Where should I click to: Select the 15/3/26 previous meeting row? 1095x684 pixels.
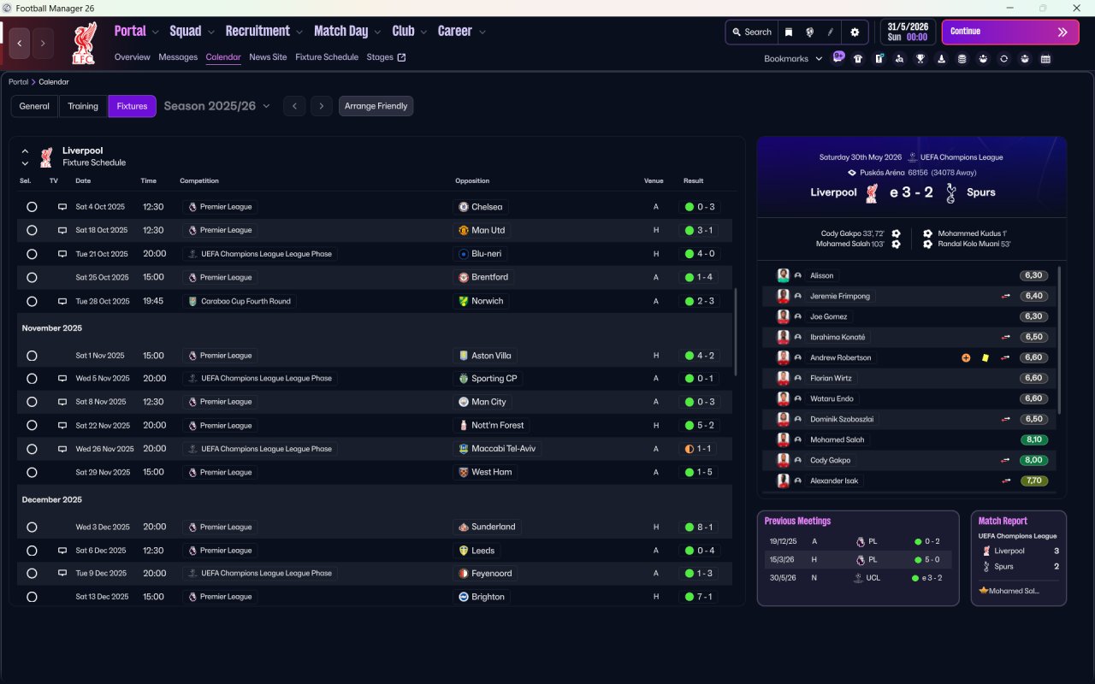(x=858, y=560)
